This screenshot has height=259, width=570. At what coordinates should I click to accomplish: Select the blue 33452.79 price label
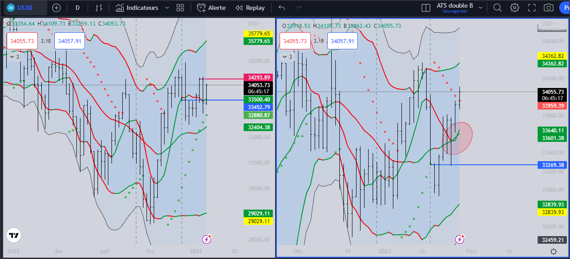[258, 107]
